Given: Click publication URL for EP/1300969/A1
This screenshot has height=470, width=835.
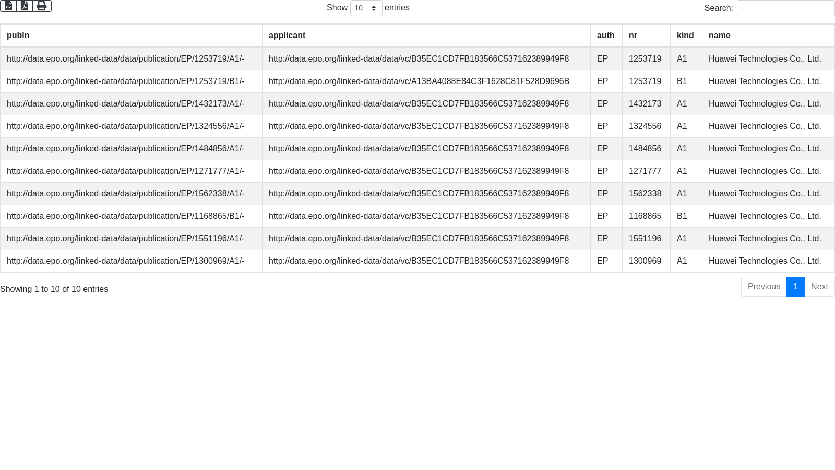Looking at the screenshot, I should pos(125,261).
